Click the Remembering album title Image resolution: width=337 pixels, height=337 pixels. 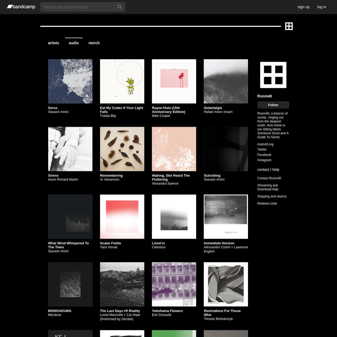tap(111, 176)
